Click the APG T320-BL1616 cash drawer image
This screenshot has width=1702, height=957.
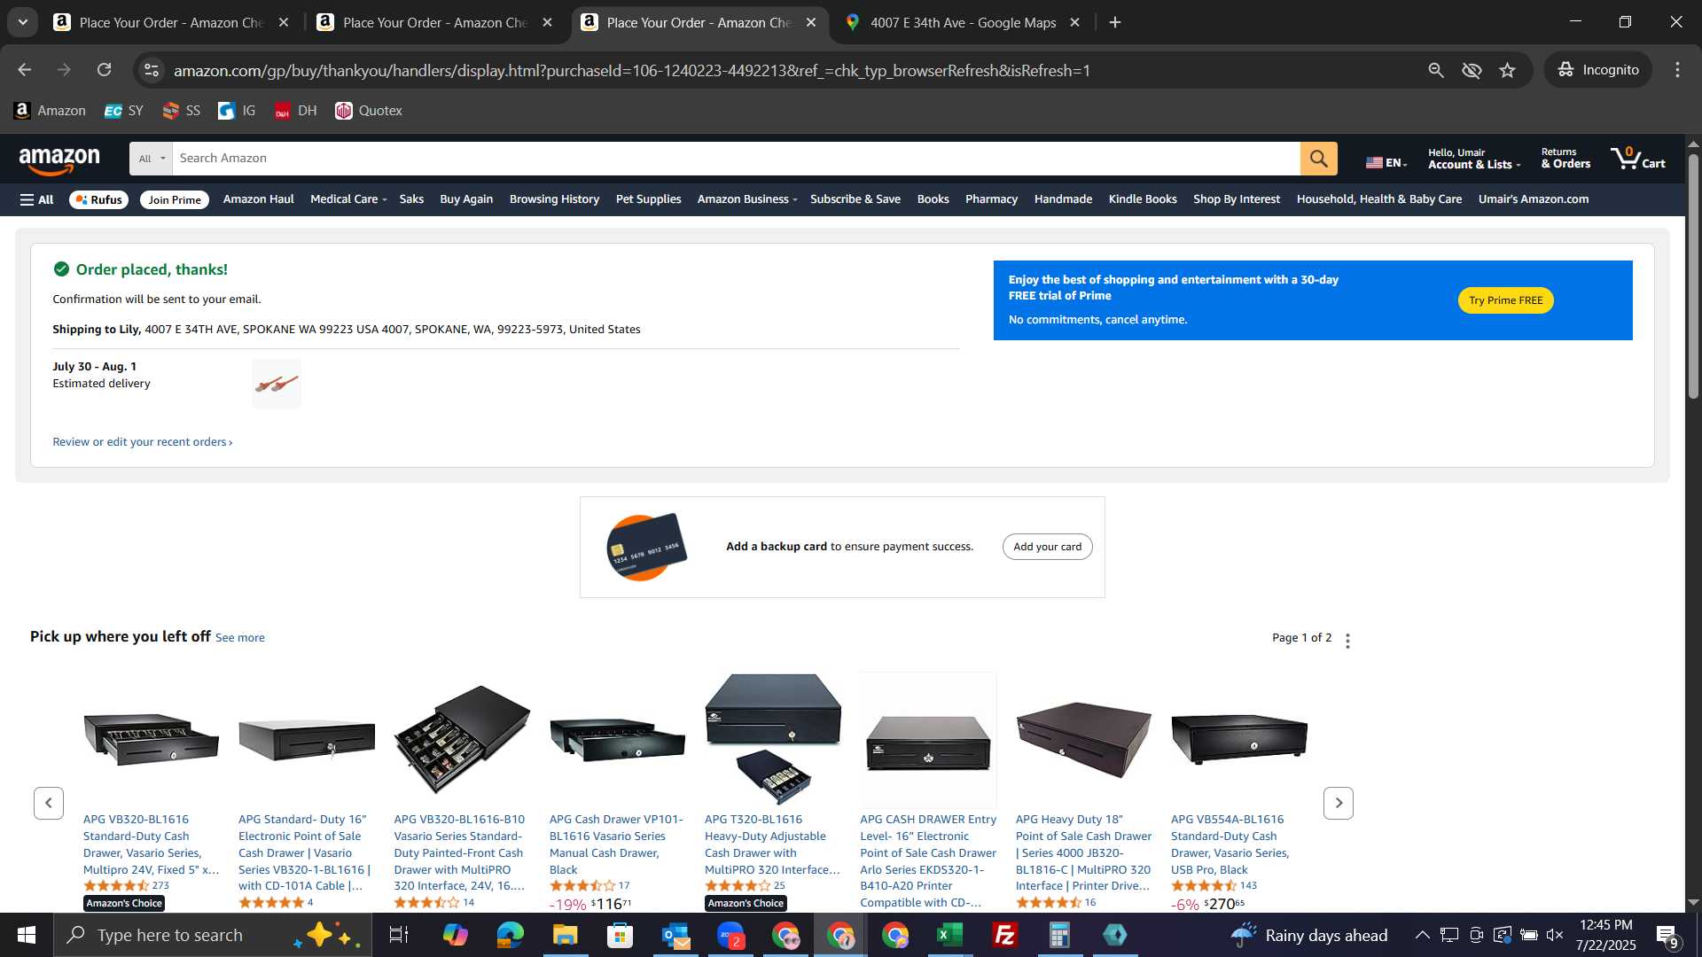(773, 738)
